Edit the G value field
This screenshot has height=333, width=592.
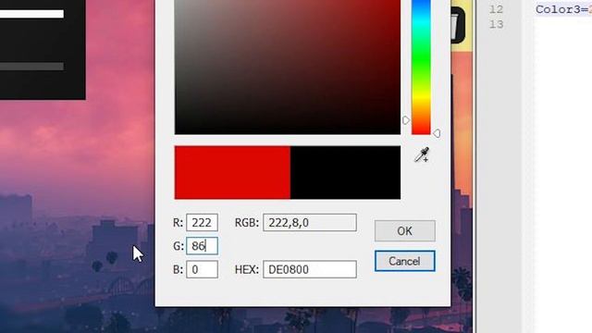(202, 246)
